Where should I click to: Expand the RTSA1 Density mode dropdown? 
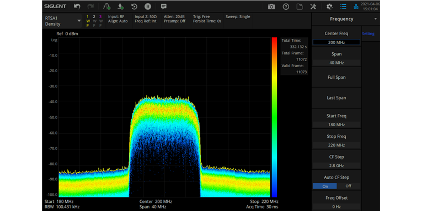(x=79, y=21)
